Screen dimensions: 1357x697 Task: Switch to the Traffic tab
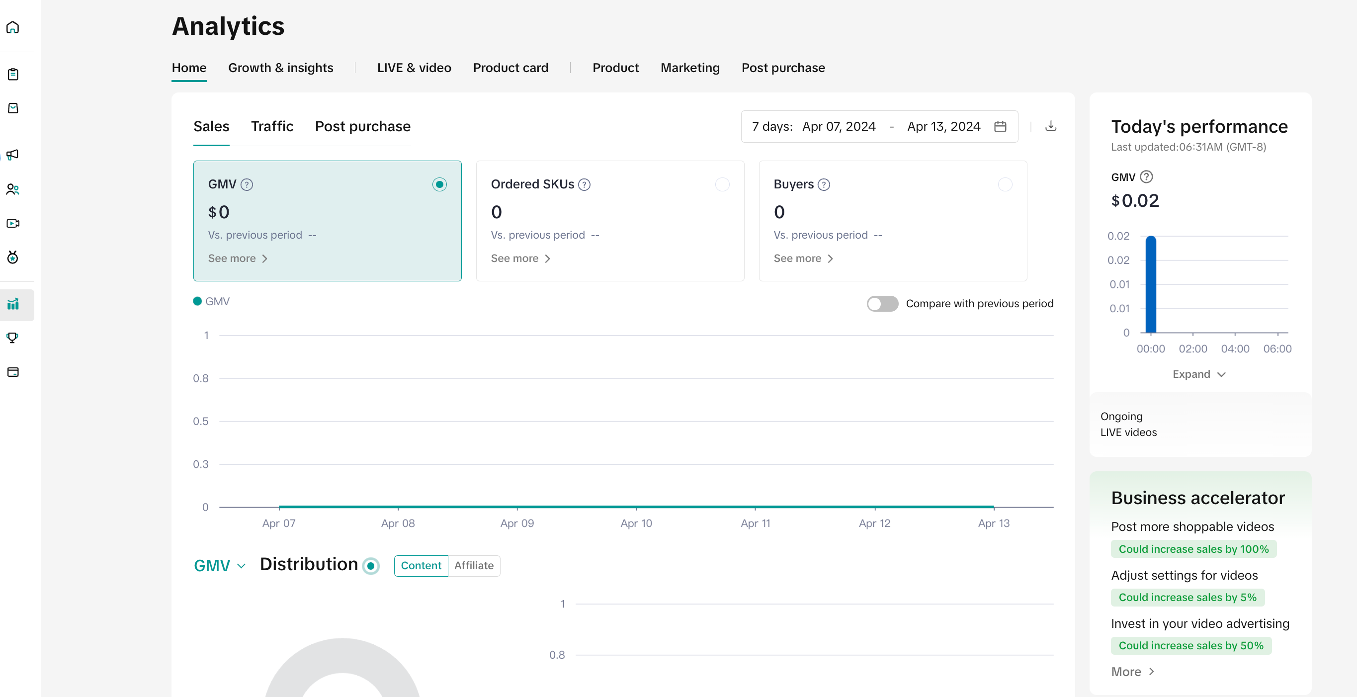[x=272, y=126]
